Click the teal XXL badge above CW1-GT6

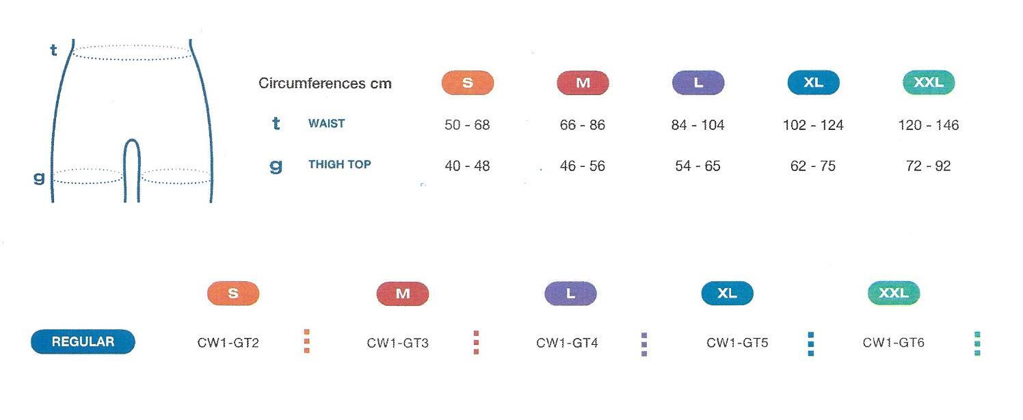click(893, 293)
